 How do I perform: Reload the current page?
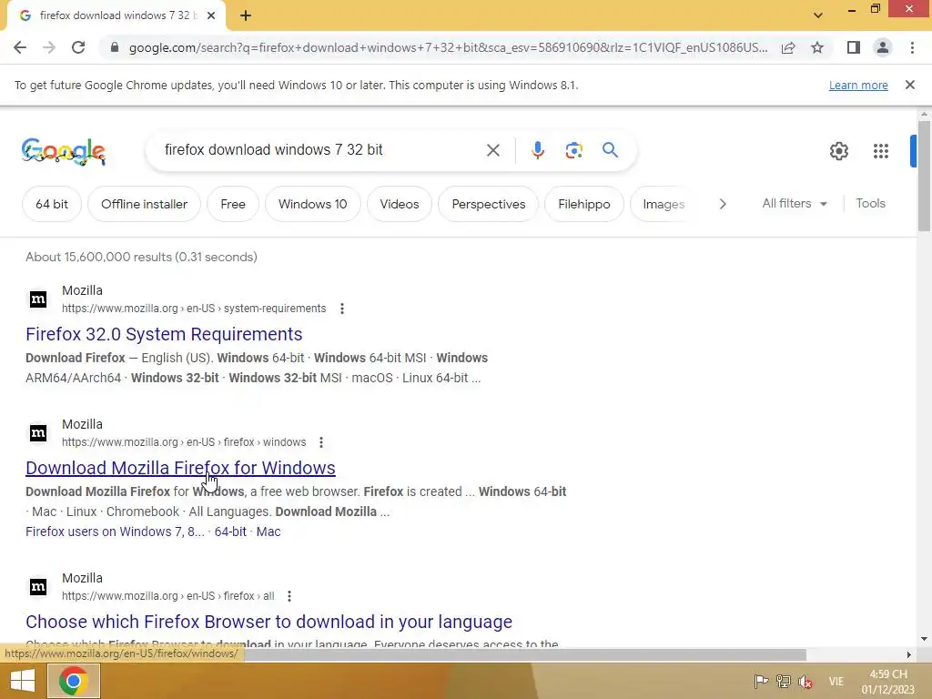click(78, 47)
